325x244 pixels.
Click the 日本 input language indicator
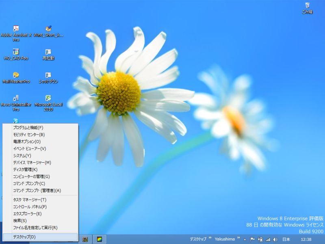(286, 240)
